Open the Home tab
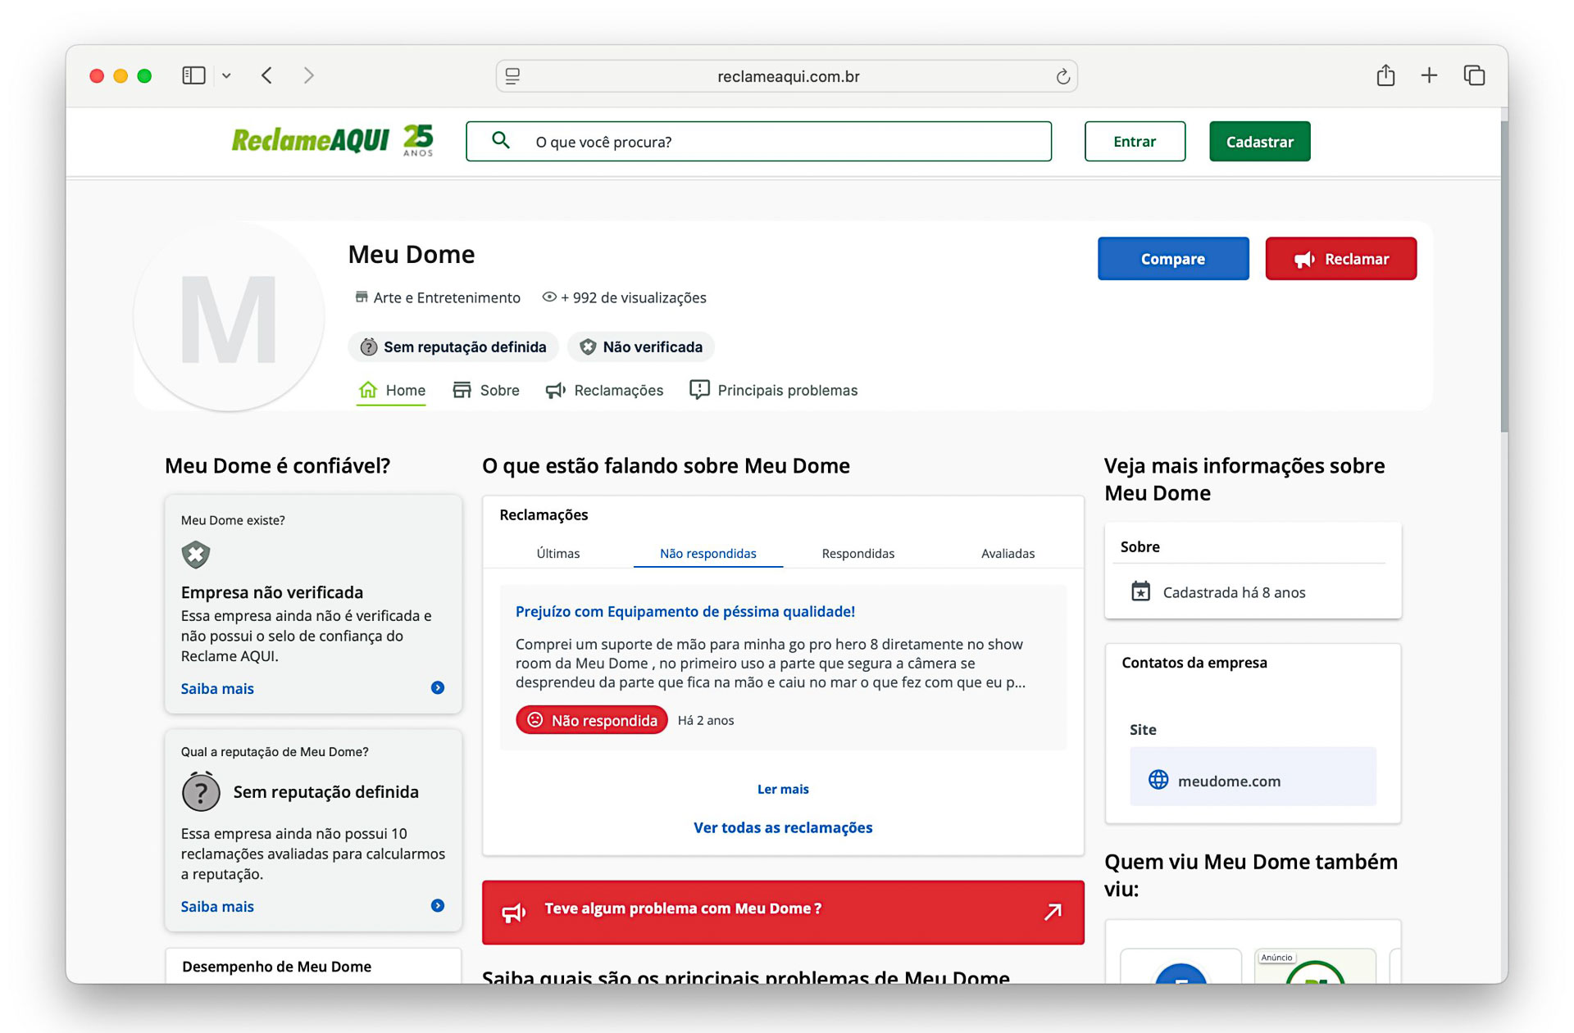The width and height of the screenshot is (1574, 1033). click(392, 391)
